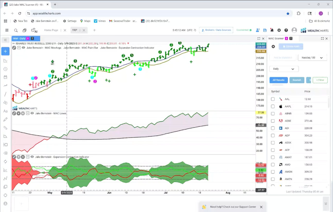This screenshot has height=212, width=333.
Task: Maximize the IWM chart panel
Action: [x=259, y=38]
